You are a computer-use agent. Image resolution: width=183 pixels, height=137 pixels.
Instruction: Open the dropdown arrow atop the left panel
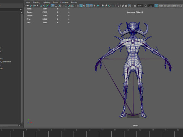click(21, 10)
